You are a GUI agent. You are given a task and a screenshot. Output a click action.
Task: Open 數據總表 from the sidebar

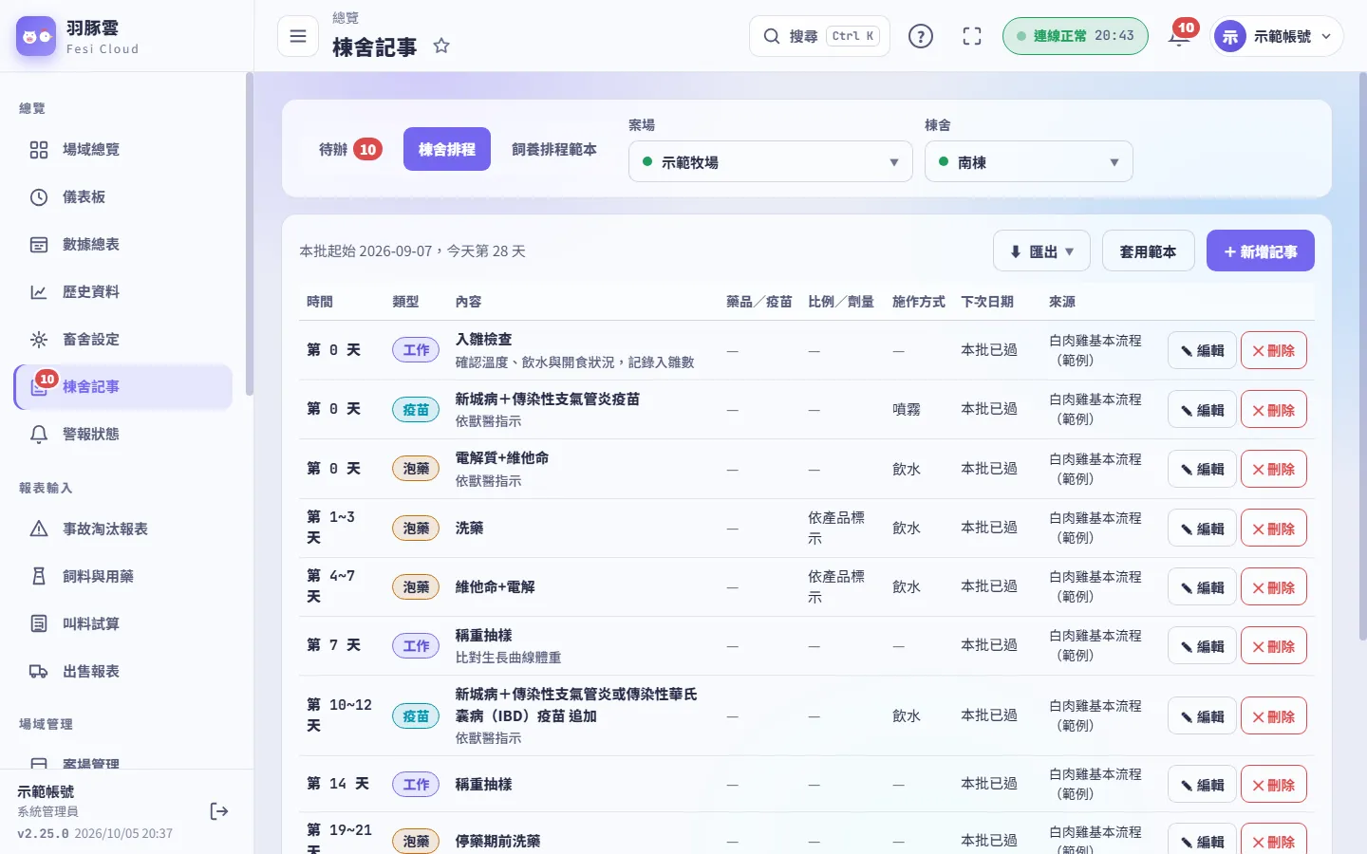coord(123,245)
